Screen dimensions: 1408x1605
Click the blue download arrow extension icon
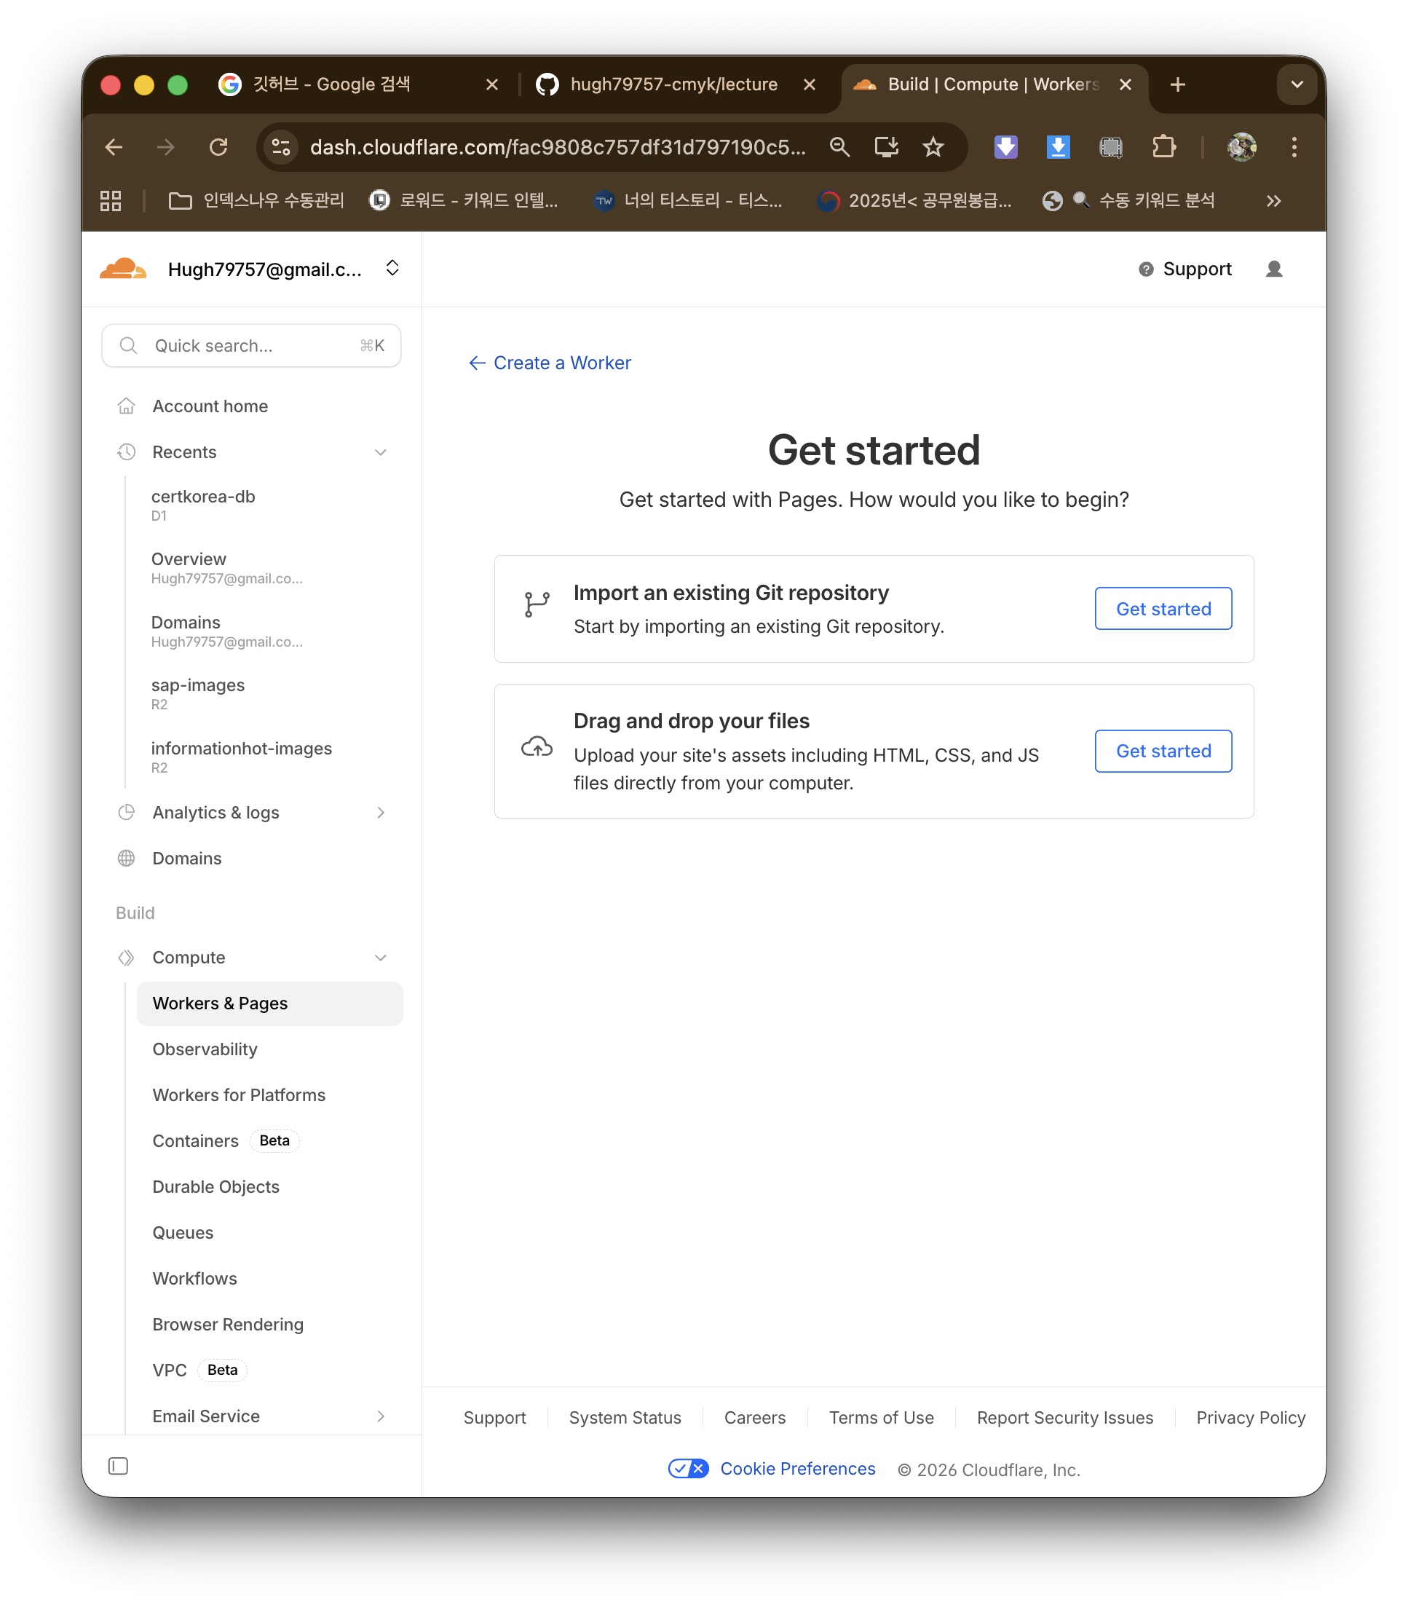click(x=1058, y=147)
